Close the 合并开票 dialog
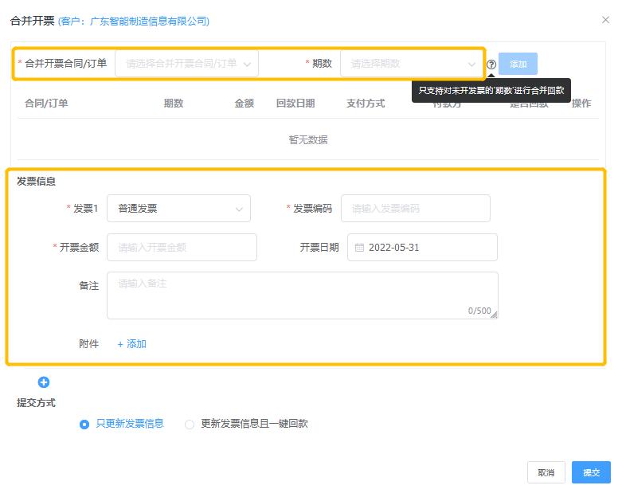This screenshot has height=497, width=622. (x=605, y=20)
